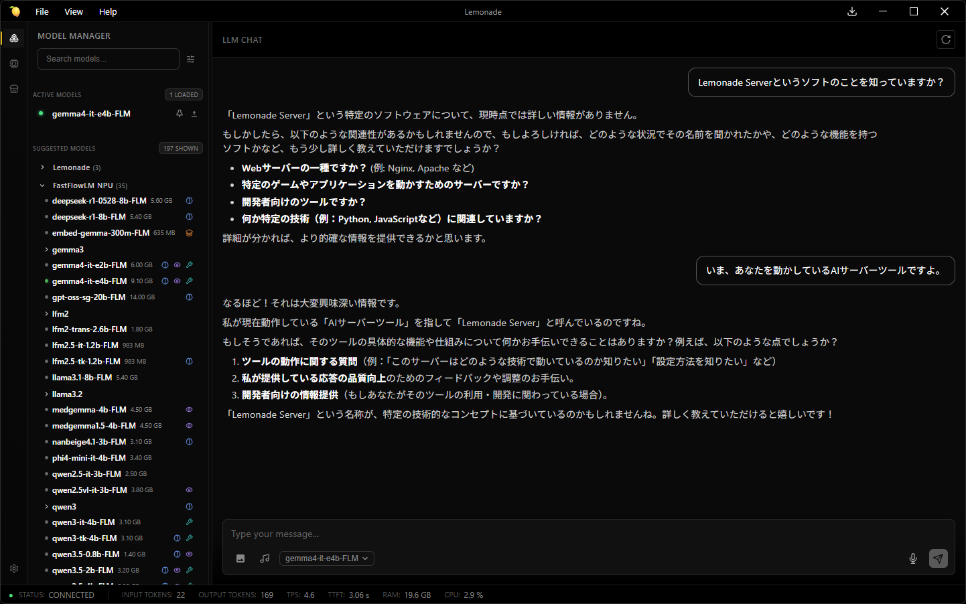Start voice input with microphone
The height and width of the screenshot is (604, 966).
(912, 558)
